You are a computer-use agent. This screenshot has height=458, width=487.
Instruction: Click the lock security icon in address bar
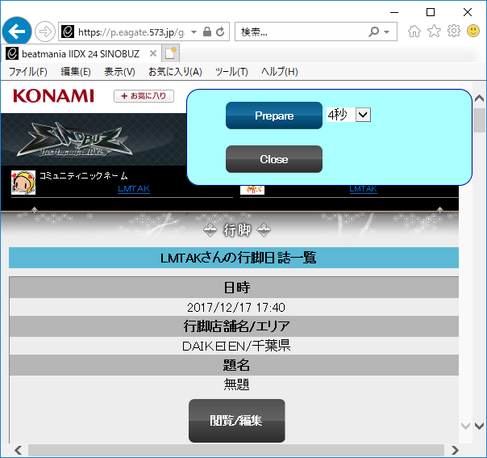[207, 32]
